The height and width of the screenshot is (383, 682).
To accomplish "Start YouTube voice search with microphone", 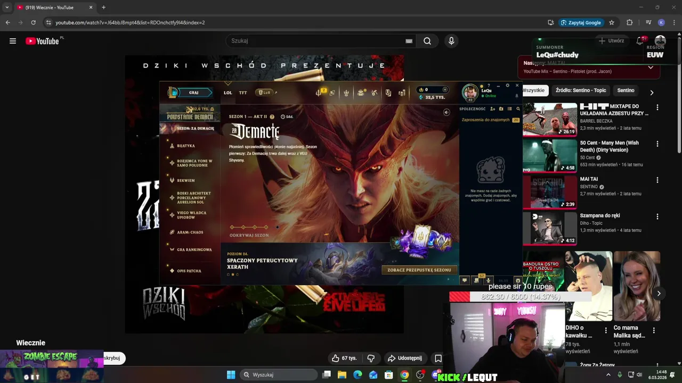I will click(x=451, y=41).
